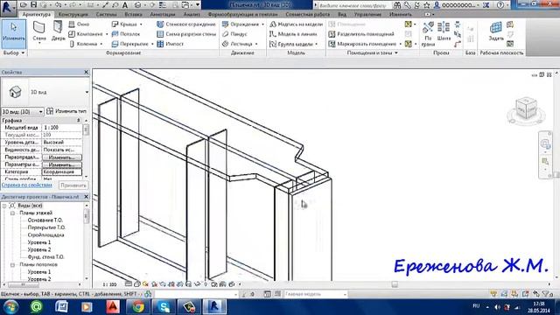The image size is (560, 315).
Task: Switch to the Аннотации ribbon tab
Action: pyautogui.click(x=163, y=14)
